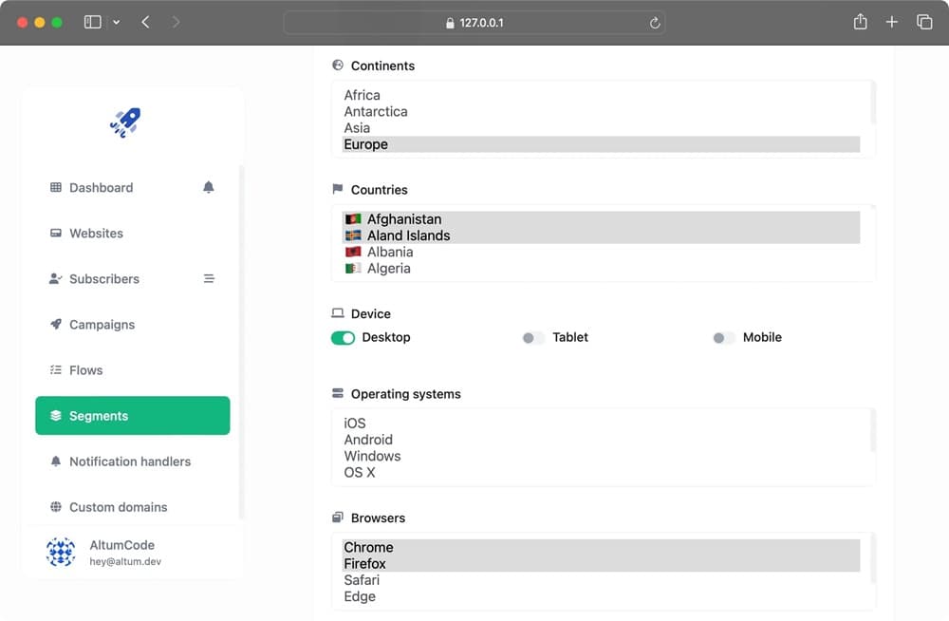Select iOS in Operating systems list
This screenshot has width=949, height=621.
click(x=601, y=423)
